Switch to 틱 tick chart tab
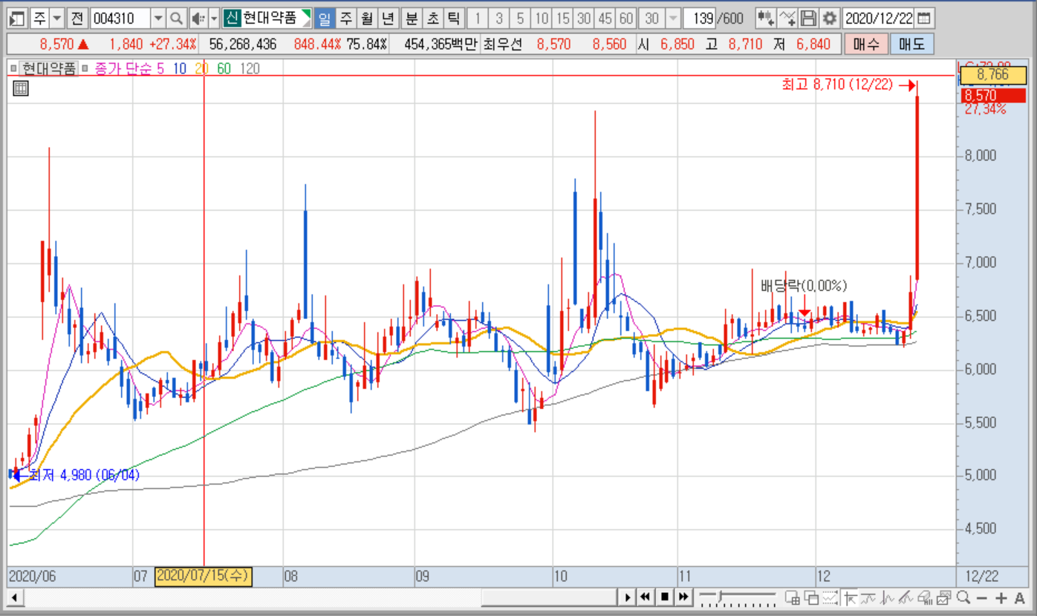 point(453,19)
